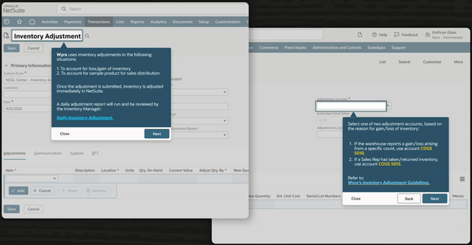Click Back in the adjustment account popup
Screen dimensions: 472x245
click(x=409, y=199)
